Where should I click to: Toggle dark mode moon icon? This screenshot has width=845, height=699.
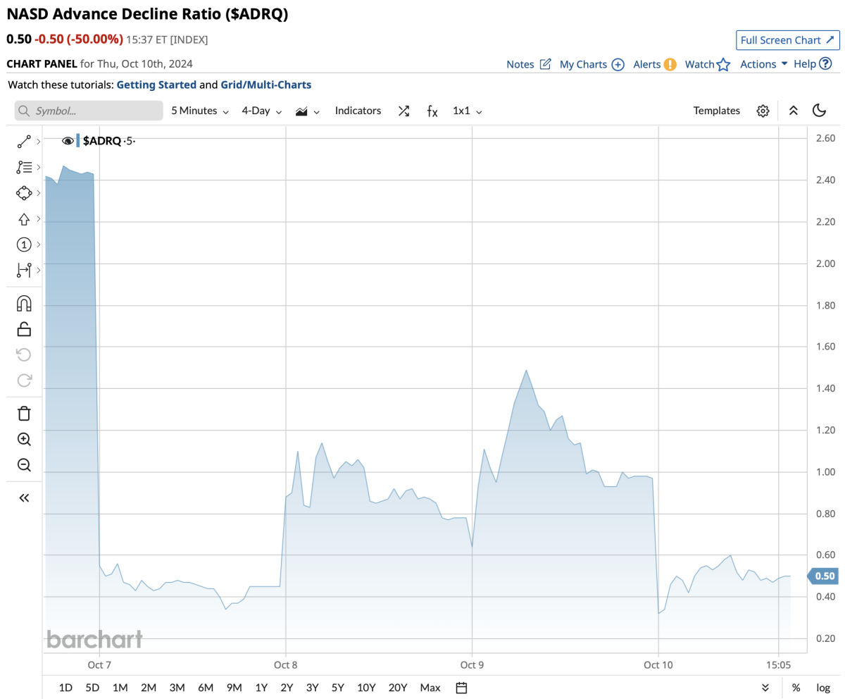pos(819,111)
